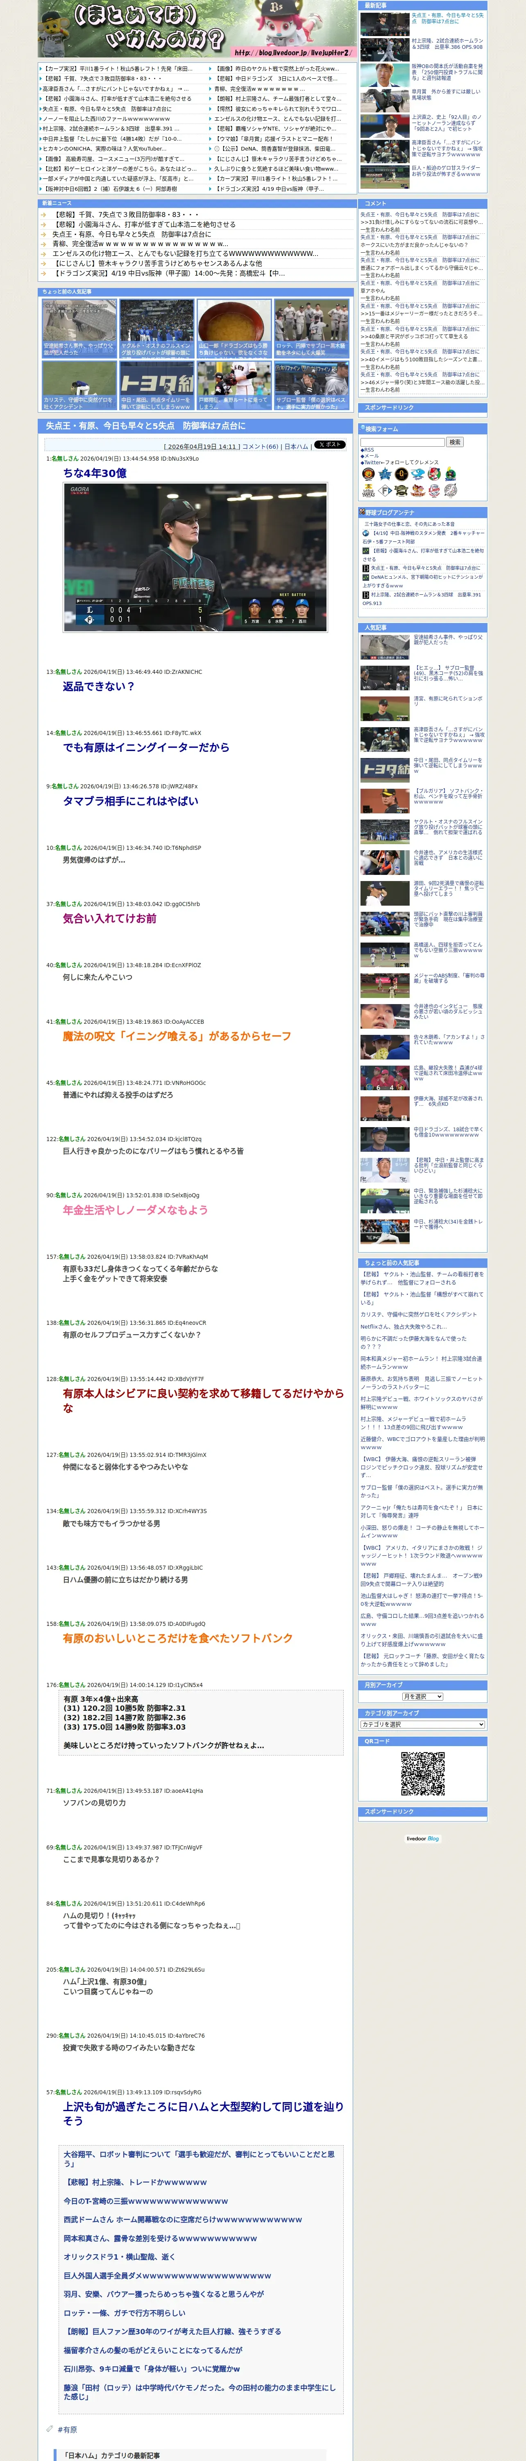The height and width of the screenshot is (2461, 526).
Task: Click the Rakuten Eagles team logo icon
Action: click(418, 490)
